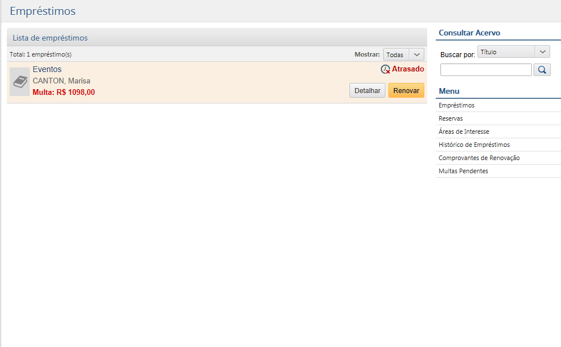Click the book icon beside Eventos
The width and height of the screenshot is (561, 347).
click(x=20, y=82)
